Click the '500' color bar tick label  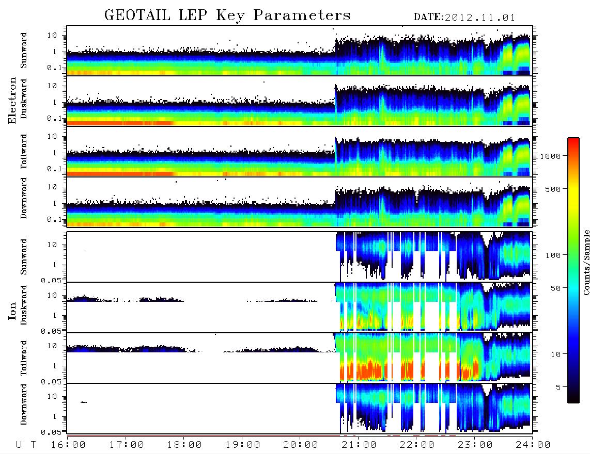click(553, 189)
